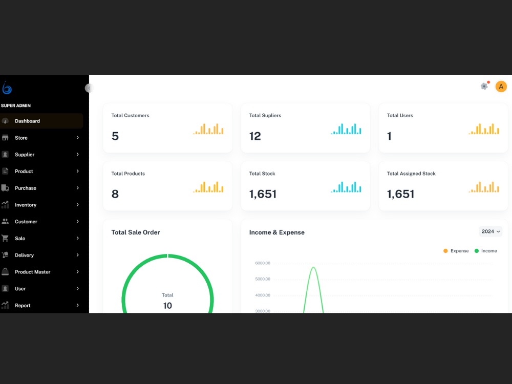Open the Report menu label
The height and width of the screenshot is (384, 512).
(23, 306)
